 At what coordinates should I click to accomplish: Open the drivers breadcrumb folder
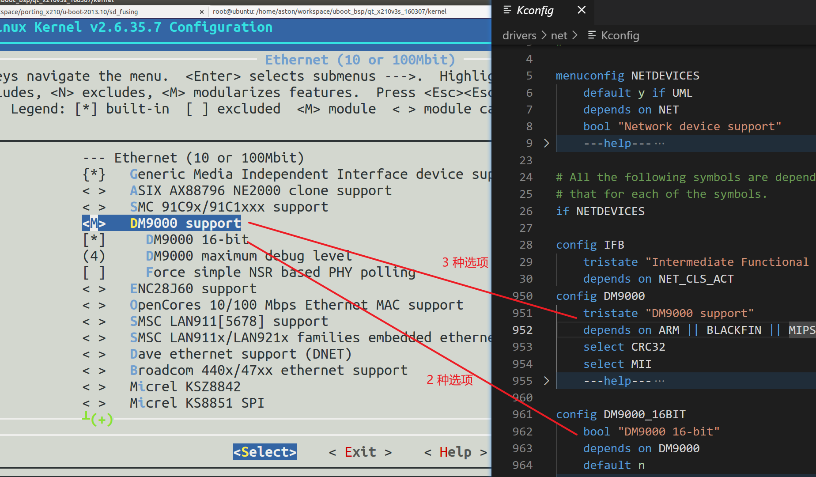pos(519,35)
